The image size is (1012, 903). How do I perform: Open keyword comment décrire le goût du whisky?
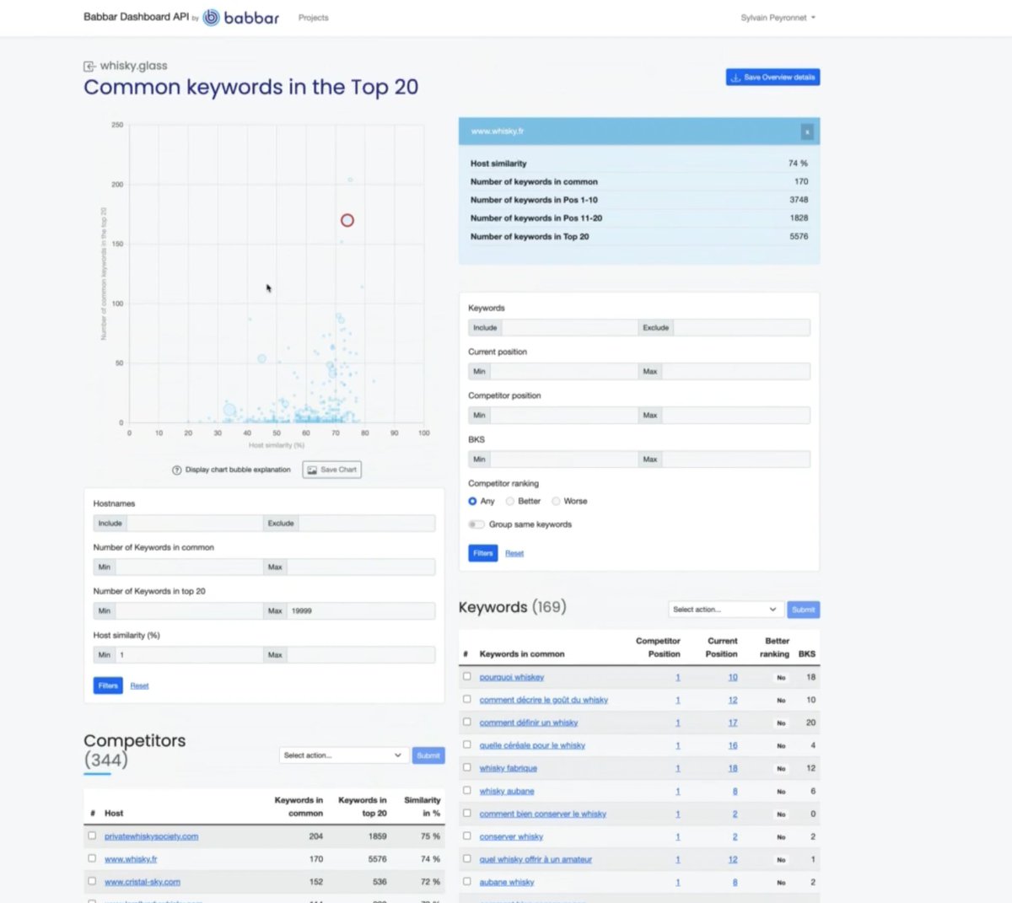[544, 700]
